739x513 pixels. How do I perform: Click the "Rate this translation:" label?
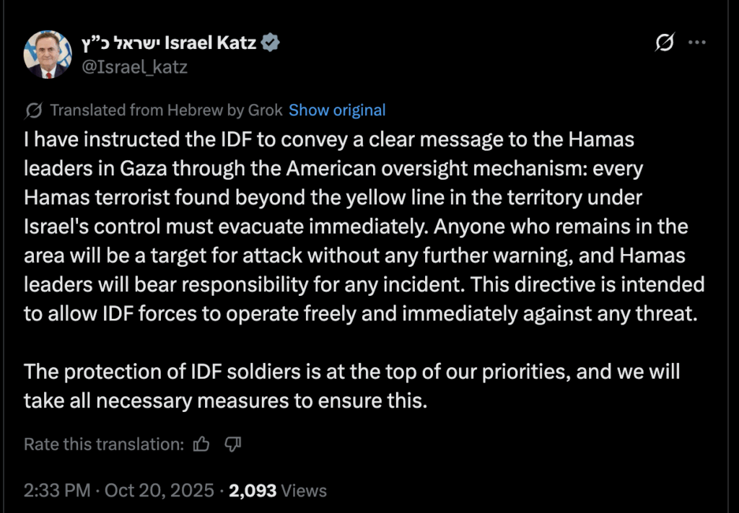coord(104,444)
